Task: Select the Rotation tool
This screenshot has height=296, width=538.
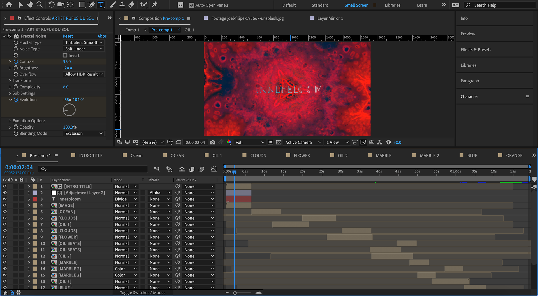Action: pos(51,5)
